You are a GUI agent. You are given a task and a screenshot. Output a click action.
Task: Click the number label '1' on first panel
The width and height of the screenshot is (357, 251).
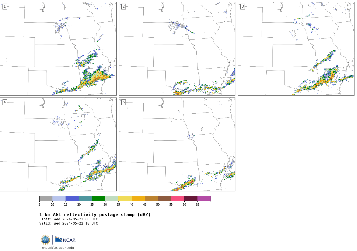(x=4, y=6)
